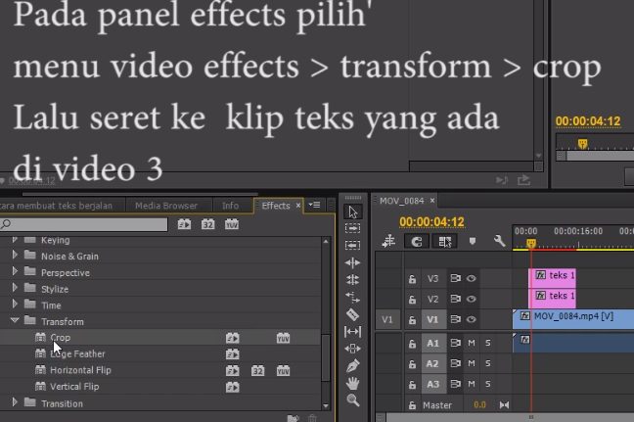Filter effects by Accelerated Effects badge
This screenshot has height=422, width=634.
(184, 224)
